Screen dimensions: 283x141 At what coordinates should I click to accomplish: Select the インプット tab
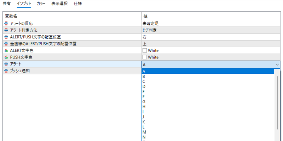point(24,4)
